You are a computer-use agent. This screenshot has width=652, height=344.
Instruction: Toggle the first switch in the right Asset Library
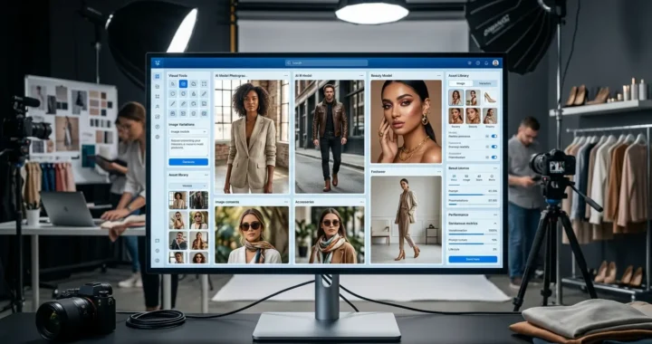(x=494, y=137)
